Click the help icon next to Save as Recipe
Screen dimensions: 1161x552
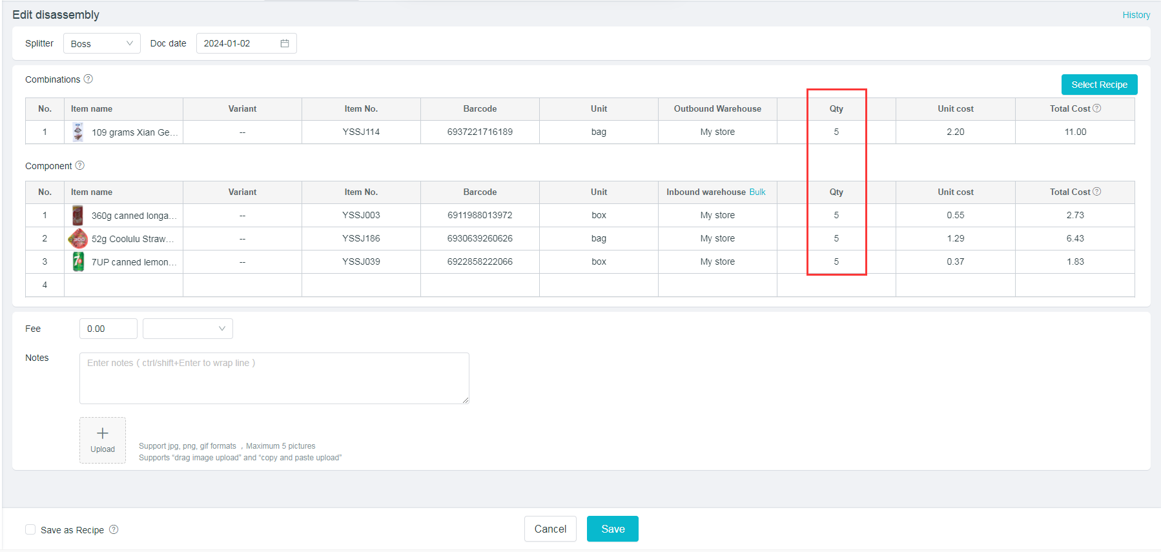click(114, 529)
